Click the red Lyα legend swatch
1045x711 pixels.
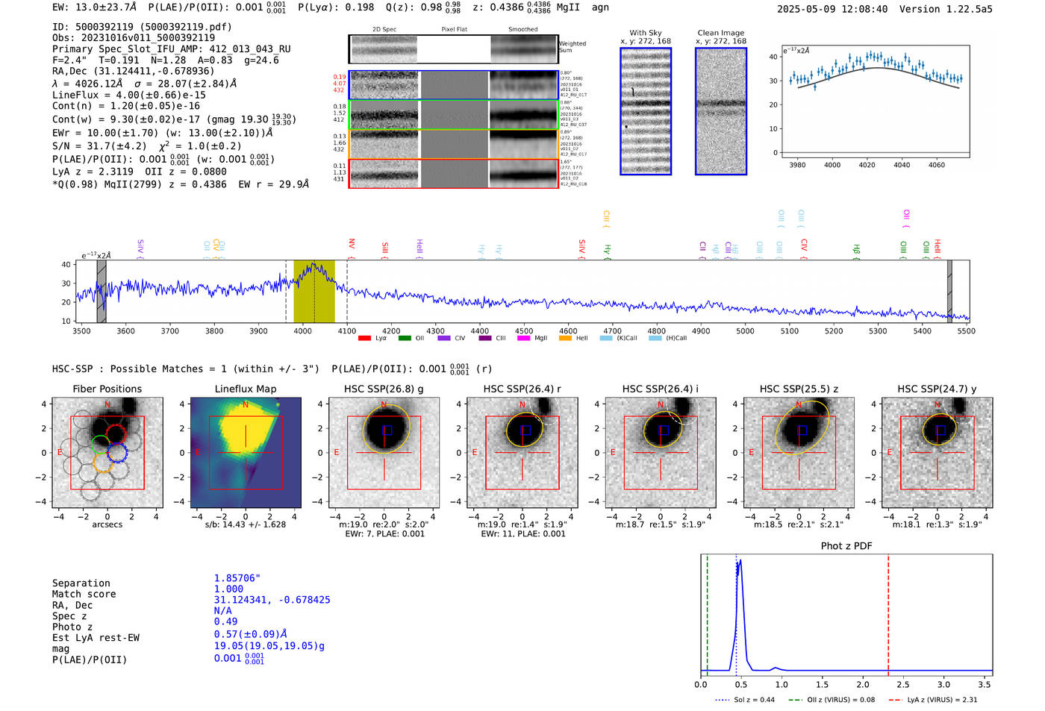pyautogui.click(x=364, y=338)
